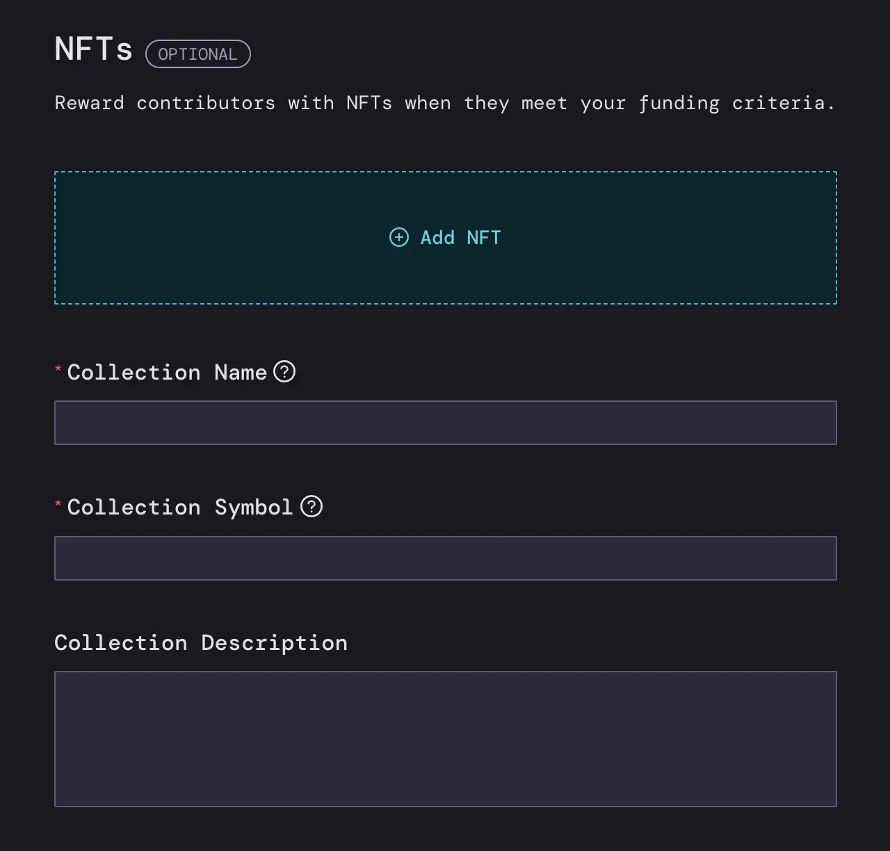Select the OPTIONAL badge beside NFTs

[x=197, y=54]
